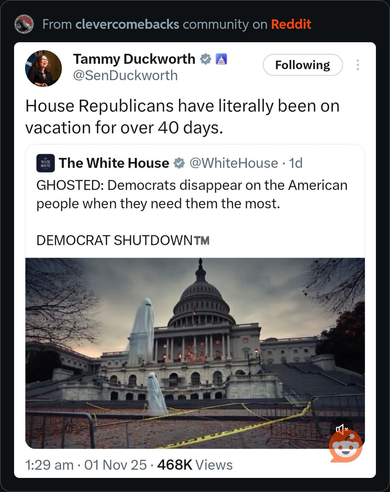The image size is (390, 492).
Task: Click The White House display name
Action: coord(114,163)
